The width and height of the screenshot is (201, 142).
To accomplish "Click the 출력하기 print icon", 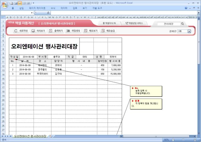I will (51, 31).
